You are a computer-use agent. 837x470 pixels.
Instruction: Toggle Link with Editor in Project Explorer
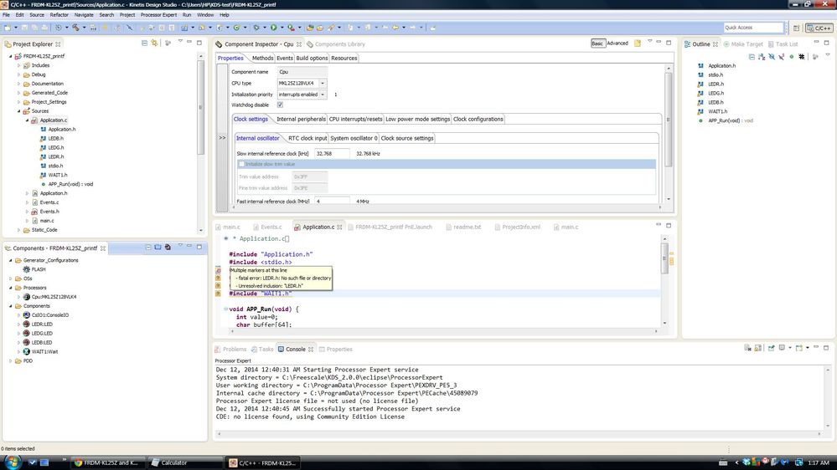coord(155,43)
